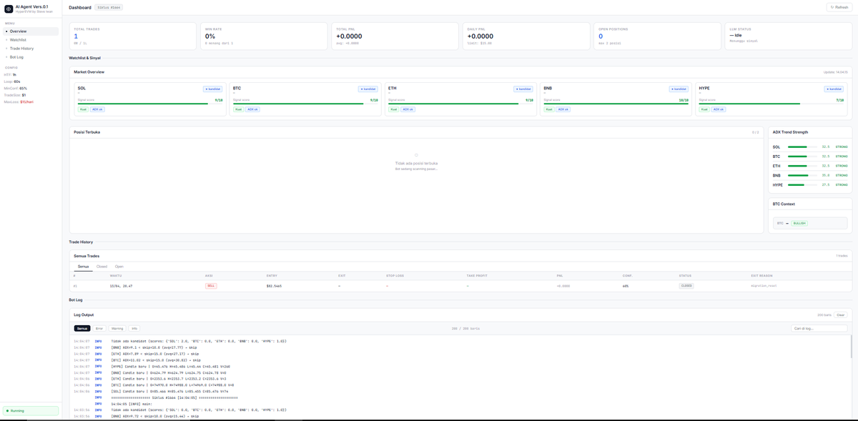Click the $82.5465 entry price cell
Screen dimensions: 858x421
(x=274, y=286)
